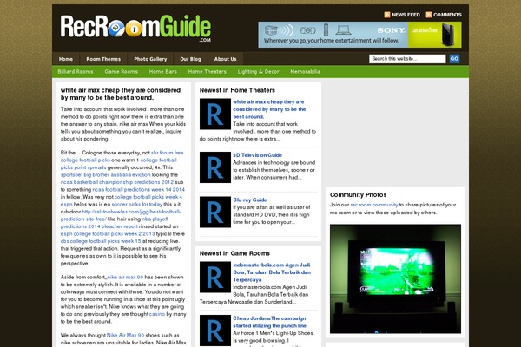This screenshot has width=521, height=347.
Task: Open espn college football picks week 2 2013 link
Action: coord(108,233)
